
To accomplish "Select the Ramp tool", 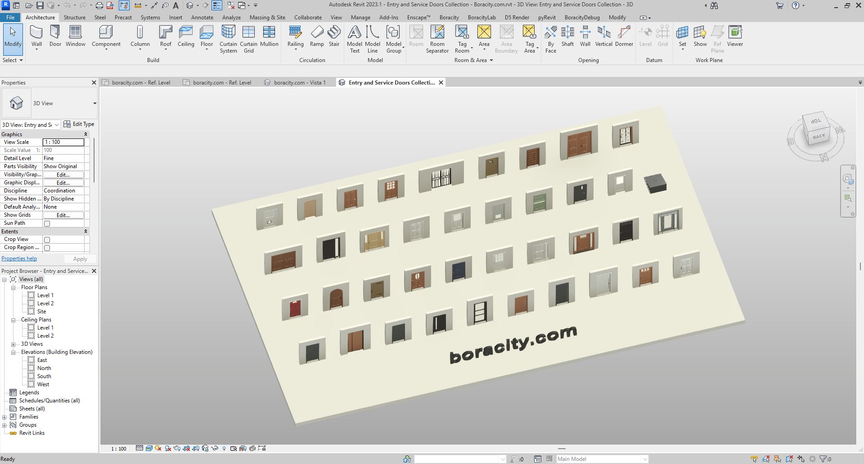I will coord(317,36).
